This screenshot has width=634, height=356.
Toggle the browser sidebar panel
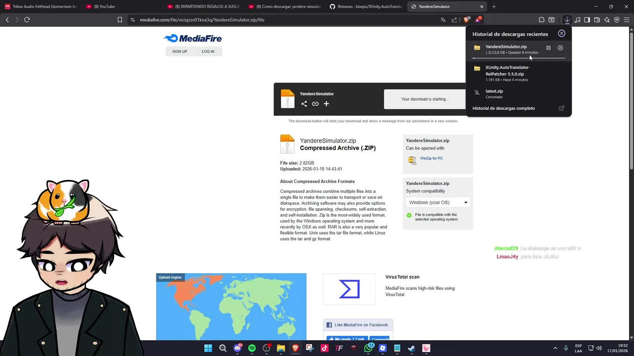[x=587, y=20]
